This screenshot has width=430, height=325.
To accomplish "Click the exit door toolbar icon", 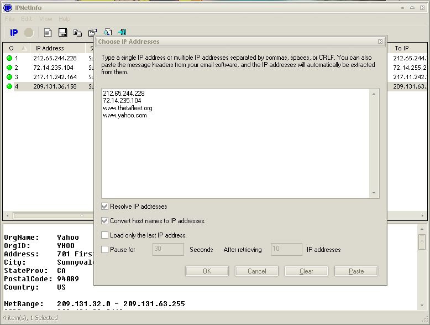I will coord(122,33).
